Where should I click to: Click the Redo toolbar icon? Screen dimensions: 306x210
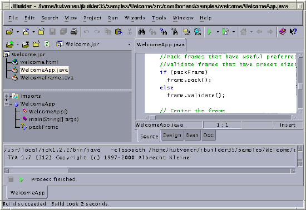pos(97,32)
